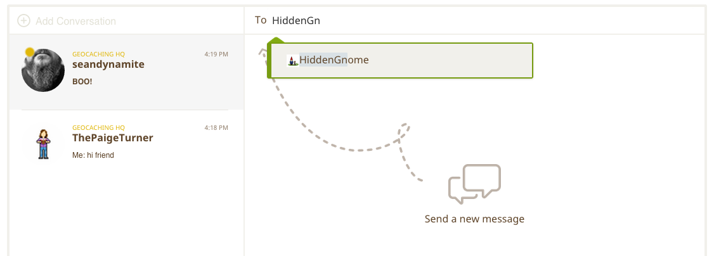This screenshot has height=256, width=714.
Task: Open the seandynamite username link
Action: click(108, 65)
